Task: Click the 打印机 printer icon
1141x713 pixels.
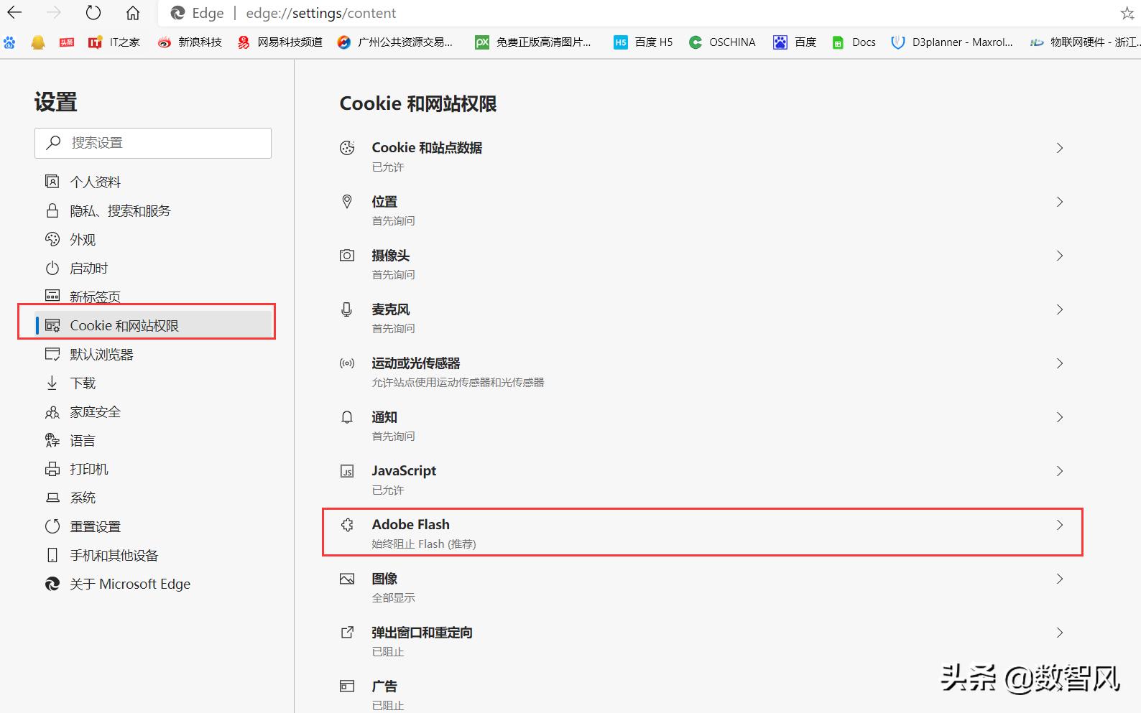Action: [52, 469]
